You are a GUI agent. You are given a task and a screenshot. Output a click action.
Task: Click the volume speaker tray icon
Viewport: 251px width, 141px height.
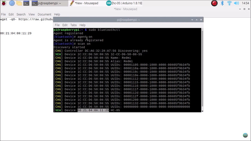(237, 3)
